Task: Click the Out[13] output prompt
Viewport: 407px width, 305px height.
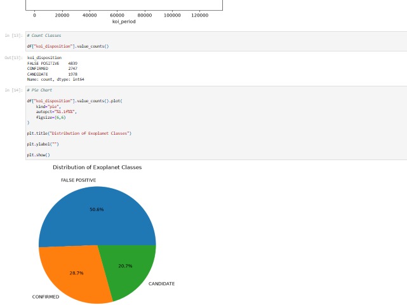Action: coord(14,58)
